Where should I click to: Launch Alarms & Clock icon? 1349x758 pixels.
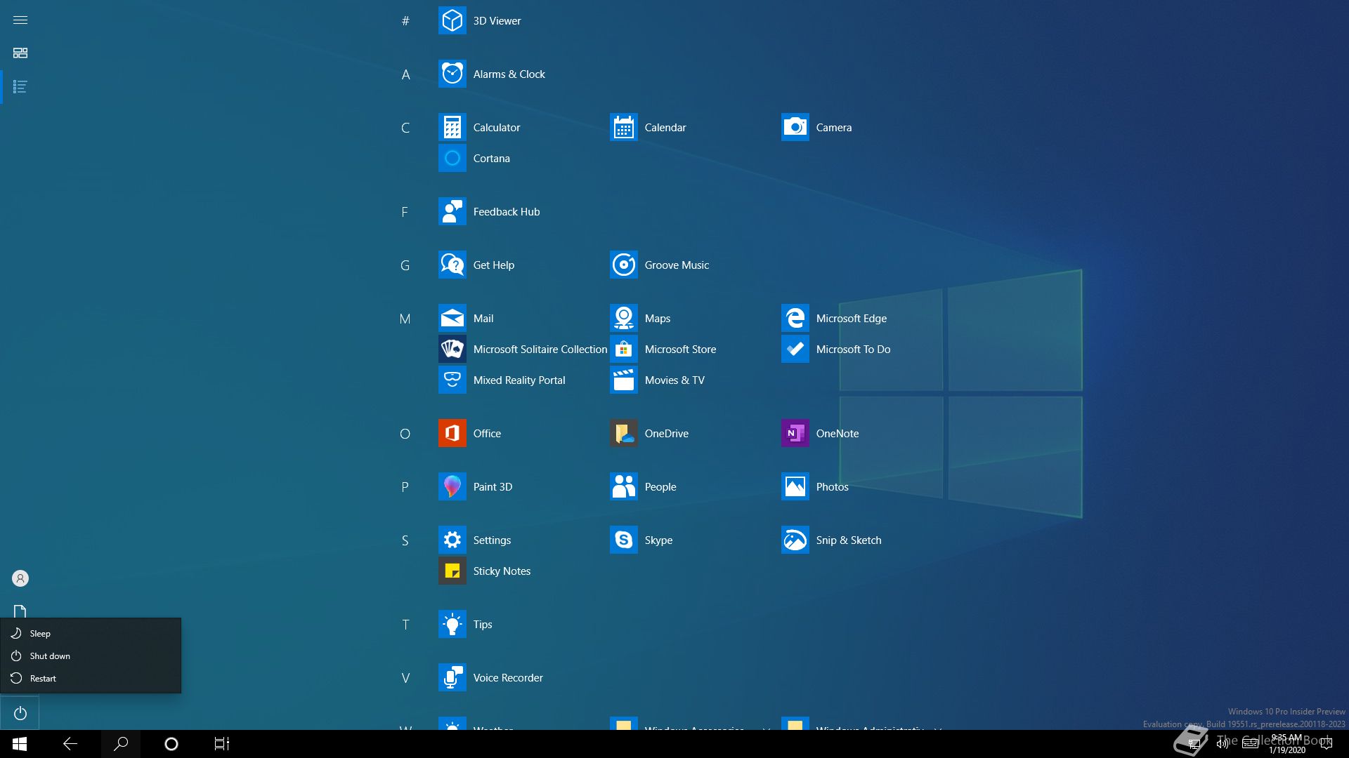pos(452,74)
